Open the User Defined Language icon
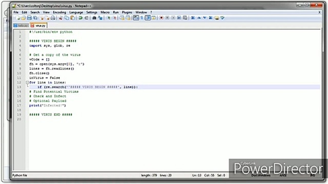Screen dimensions: 328x184 (153, 18)
